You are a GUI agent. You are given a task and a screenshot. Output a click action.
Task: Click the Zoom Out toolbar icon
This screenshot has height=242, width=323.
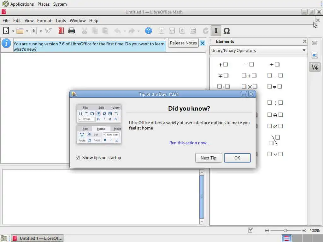point(172,31)
